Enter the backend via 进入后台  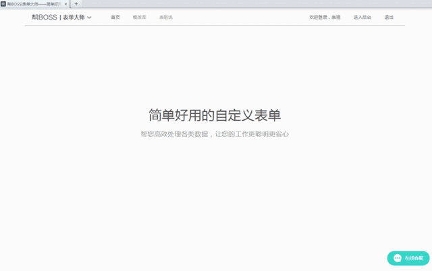click(x=362, y=17)
